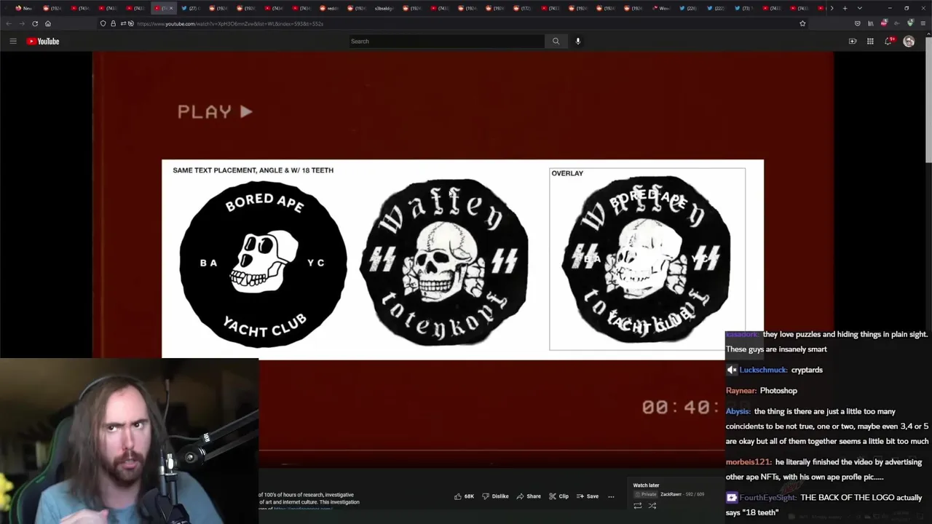Start voice search with the microphone icon
This screenshot has height=524, width=932.
pyautogui.click(x=578, y=41)
